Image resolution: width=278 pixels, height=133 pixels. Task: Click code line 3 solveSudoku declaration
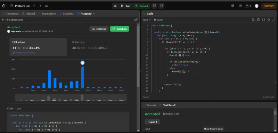tap(187, 32)
